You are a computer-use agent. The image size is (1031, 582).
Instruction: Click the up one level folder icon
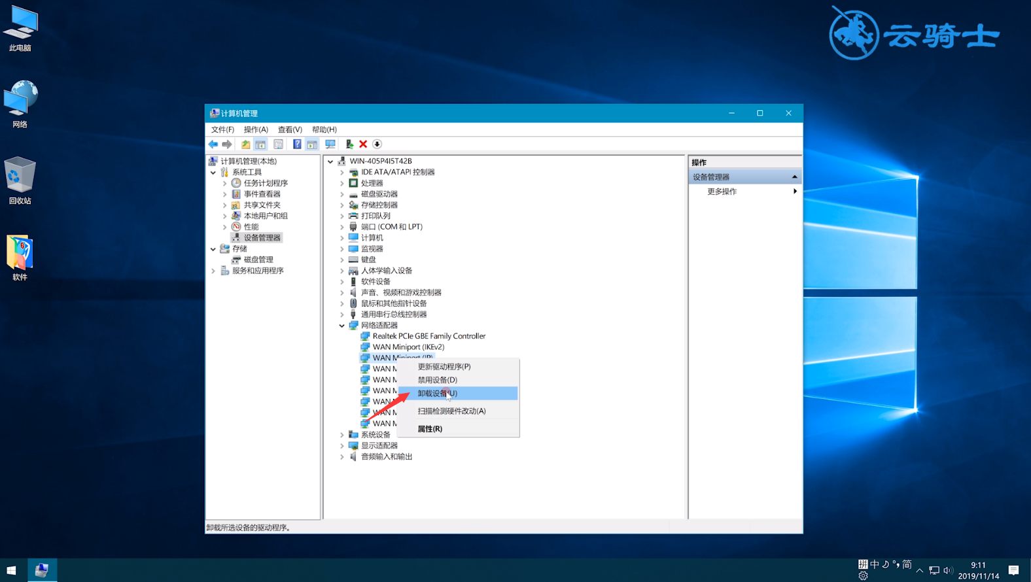click(245, 145)
